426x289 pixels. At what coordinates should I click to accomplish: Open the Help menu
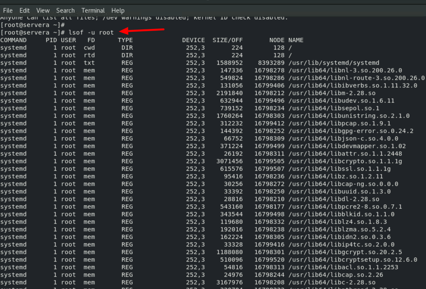118,10
